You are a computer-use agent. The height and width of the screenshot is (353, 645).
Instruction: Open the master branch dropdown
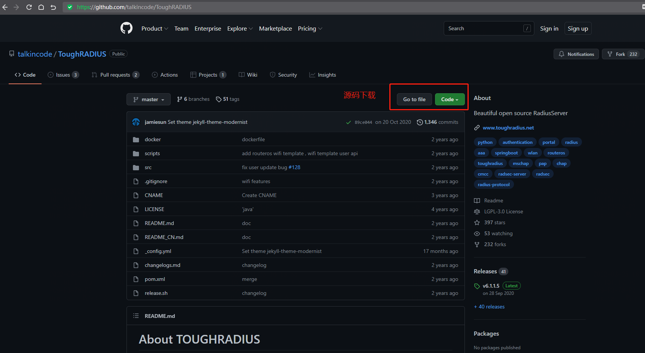pos(148,99)
